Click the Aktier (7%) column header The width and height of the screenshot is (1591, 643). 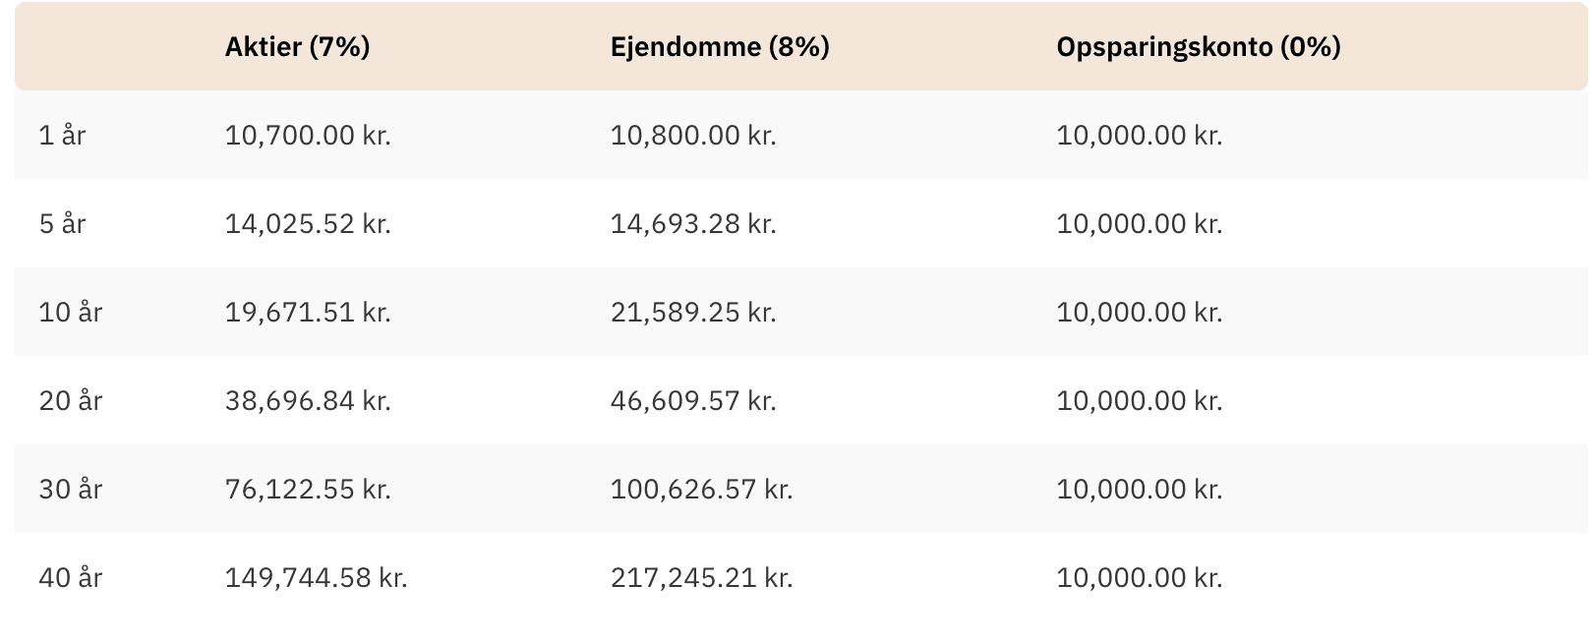coord(297,47)
